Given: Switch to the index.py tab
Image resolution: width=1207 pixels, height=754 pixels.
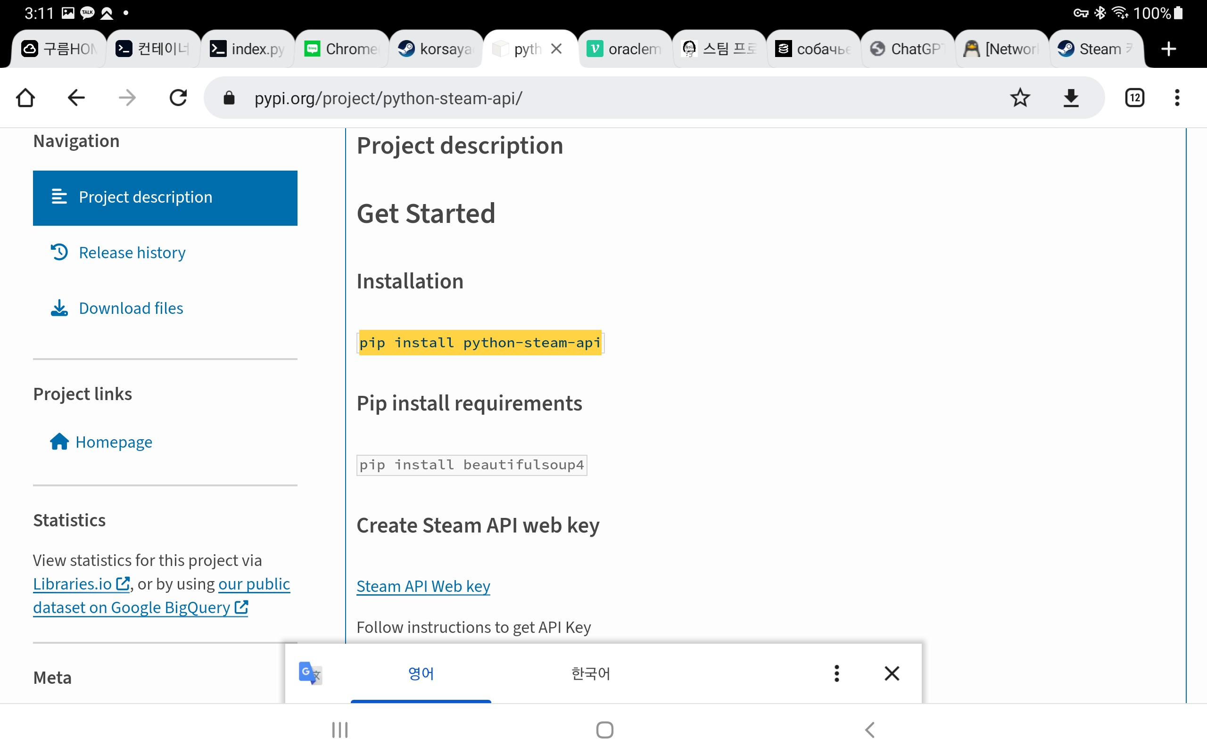Looking at the screenshot, I should (248, 49).
